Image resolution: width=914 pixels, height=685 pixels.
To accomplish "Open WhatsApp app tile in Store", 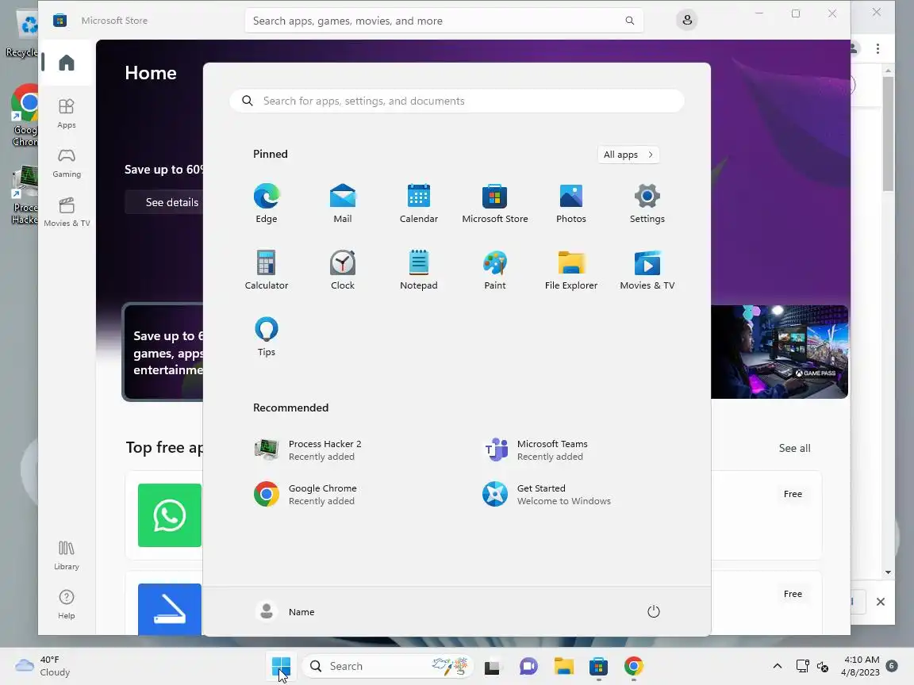I will 170,515.
